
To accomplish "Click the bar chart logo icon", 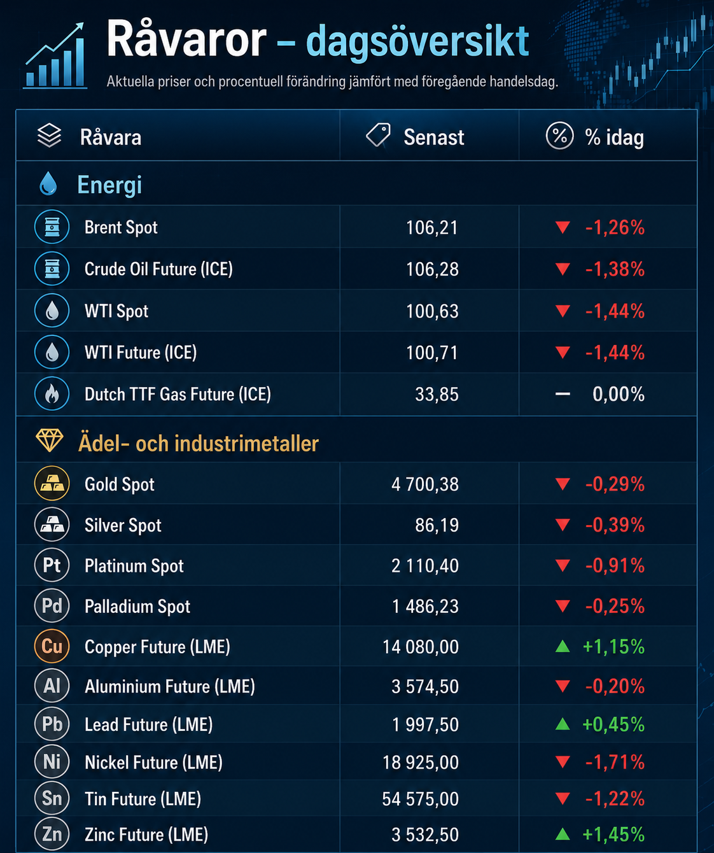I will pos(55,56).
